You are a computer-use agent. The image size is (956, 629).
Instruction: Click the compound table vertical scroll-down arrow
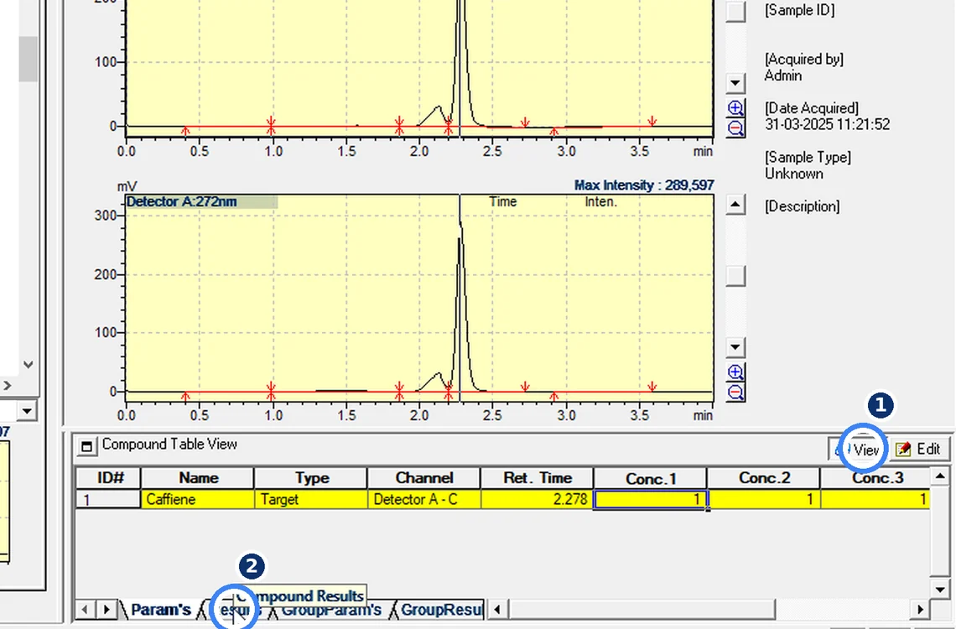(x=939, y=590)
